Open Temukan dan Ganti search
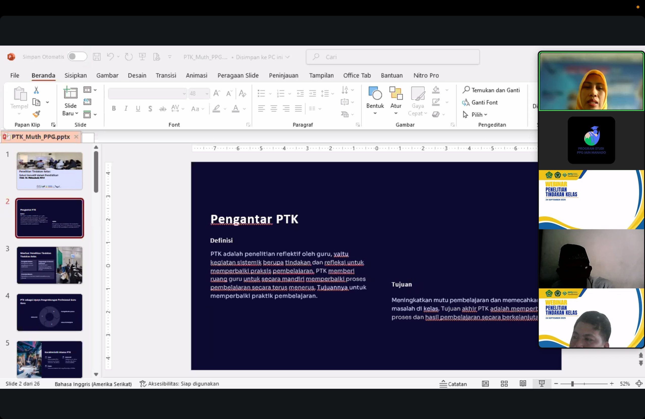 [492, 90]
